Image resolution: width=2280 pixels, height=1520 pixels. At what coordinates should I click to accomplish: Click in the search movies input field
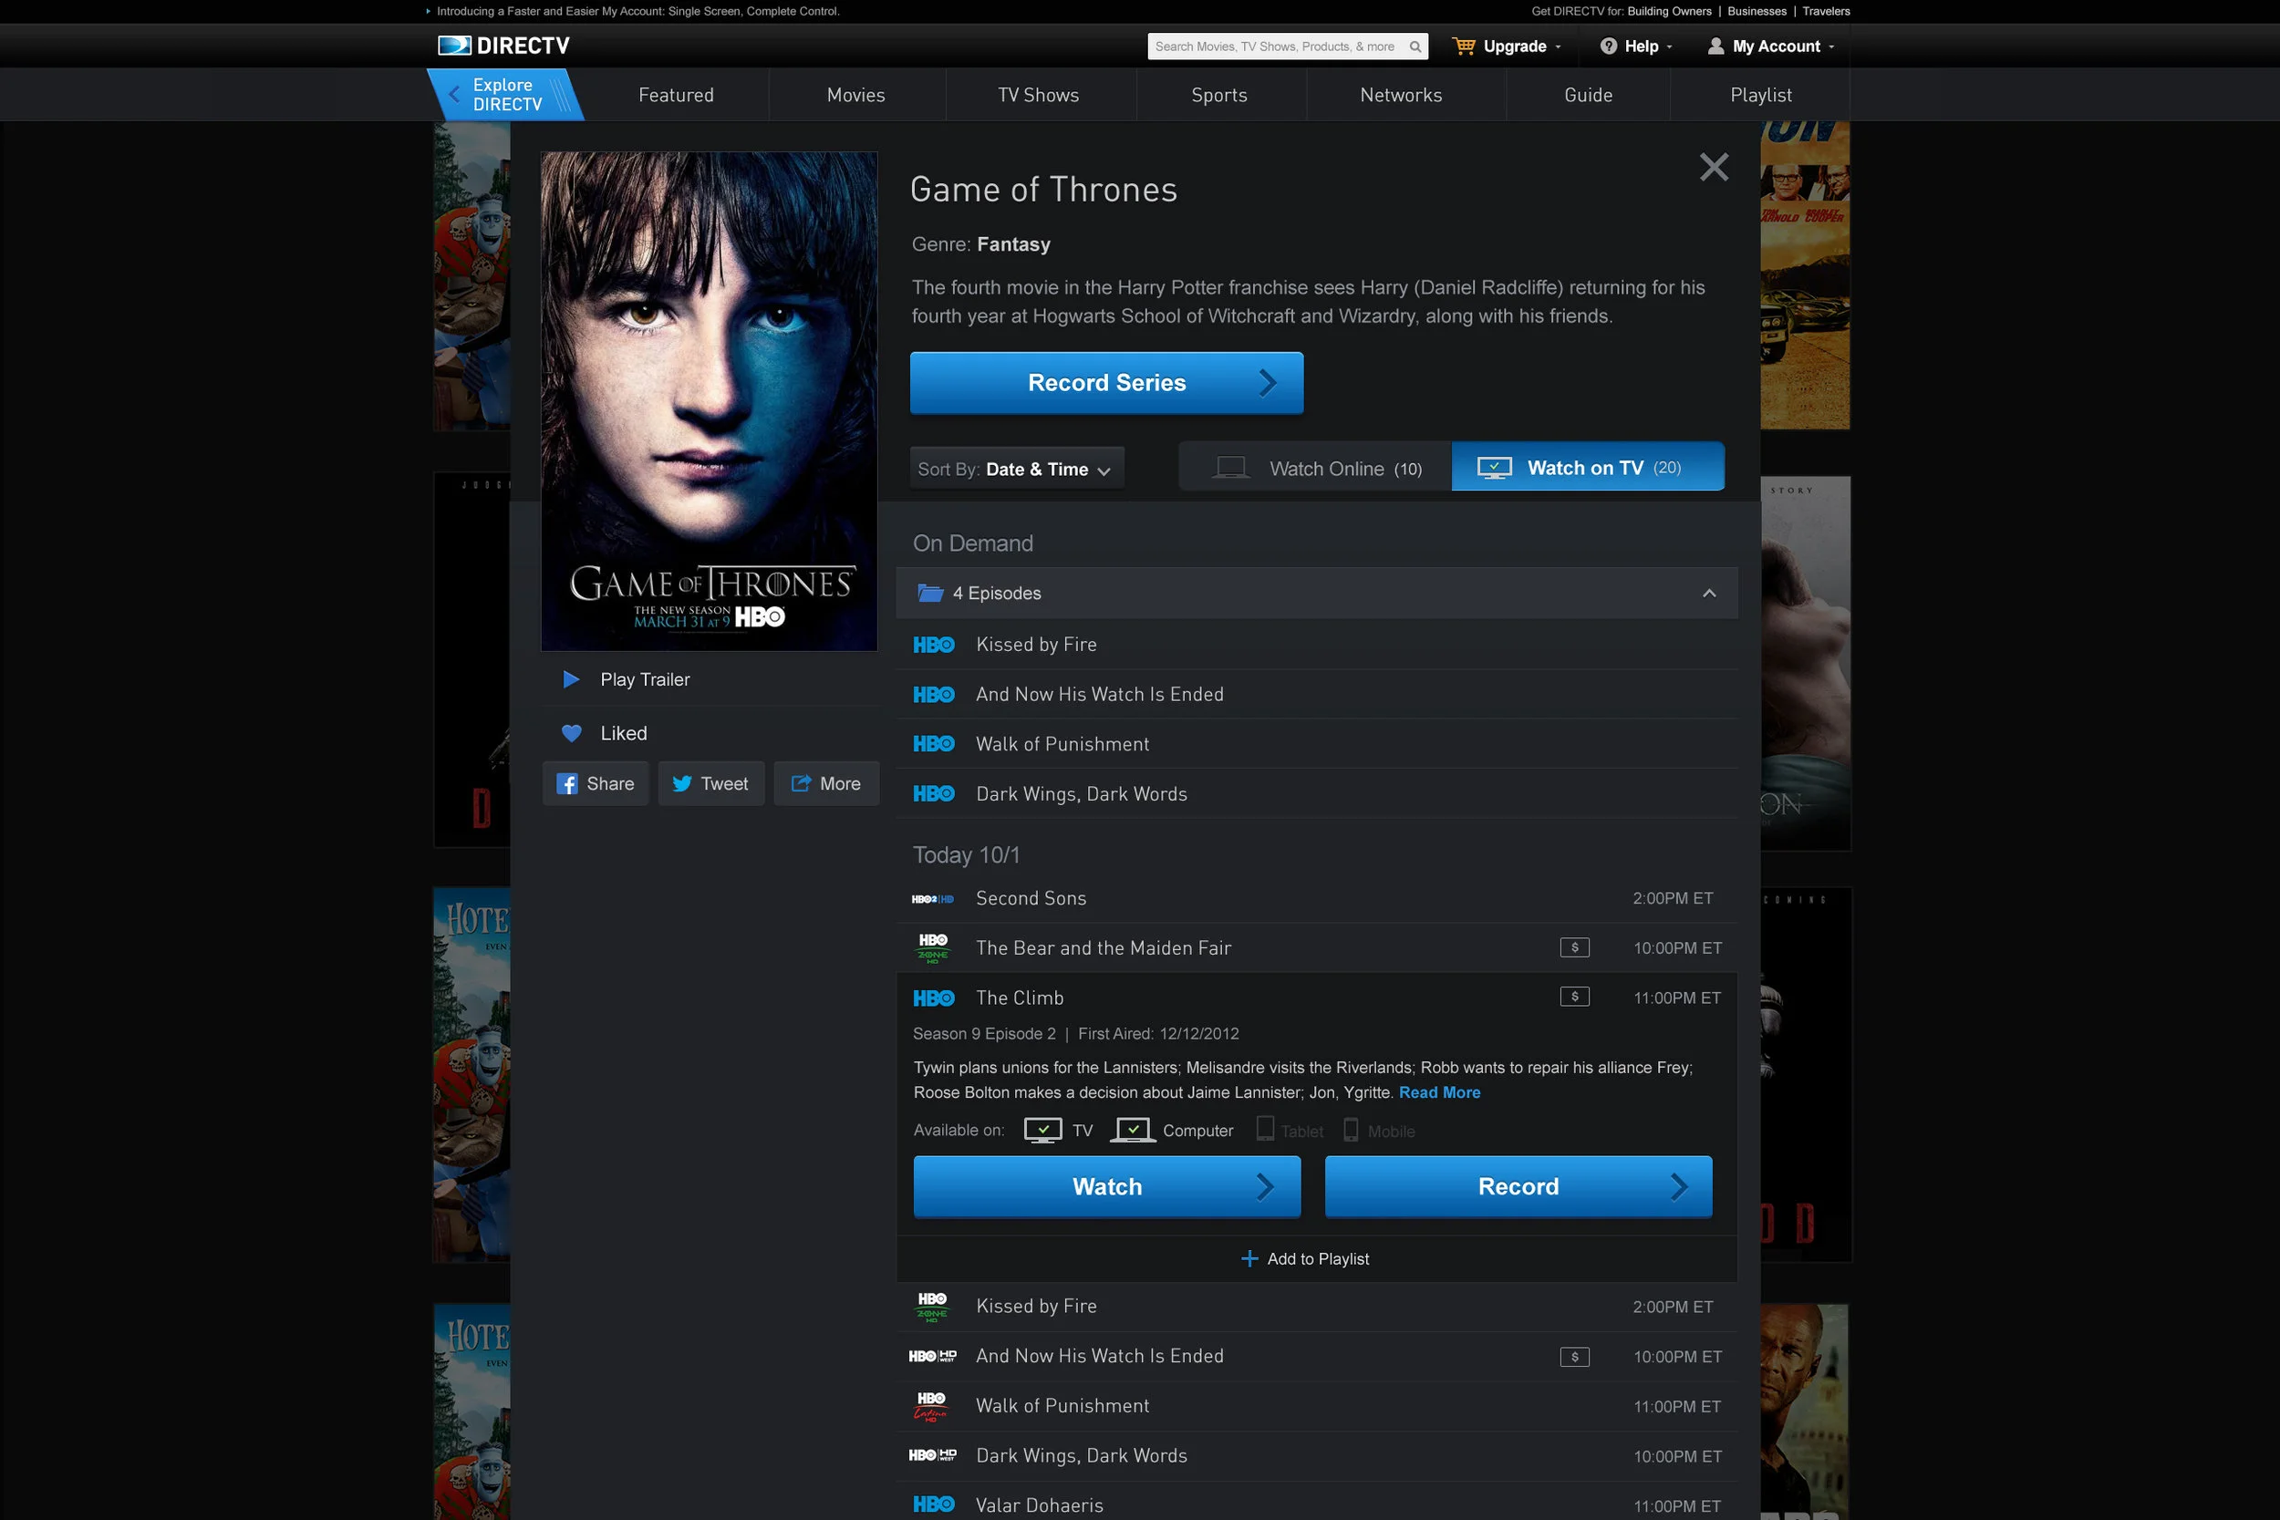pos(1274,47)
